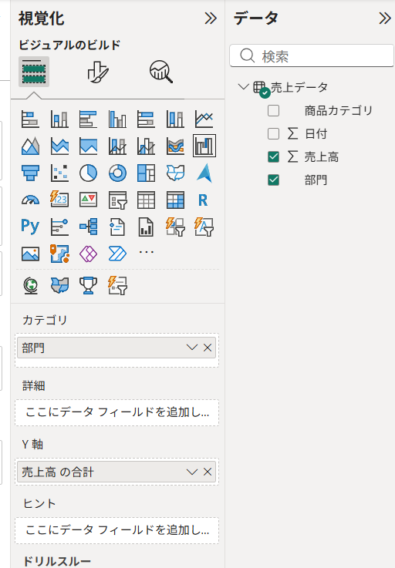Choose the treemap visual
Image resolution: width=395 pixels, height=568 pixels.
[x=146, y=173]
